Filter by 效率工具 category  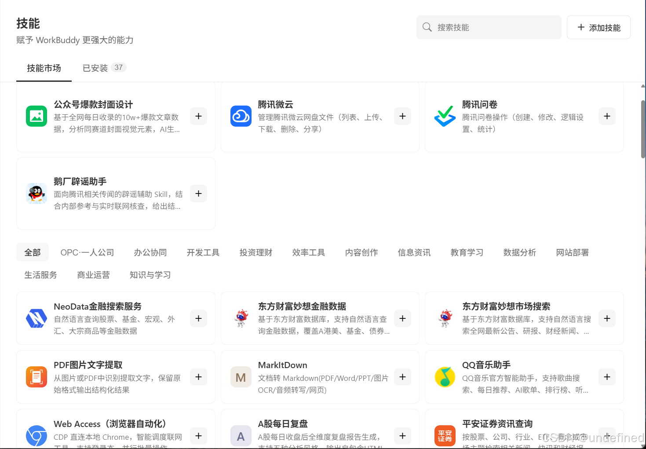point(309,252)
